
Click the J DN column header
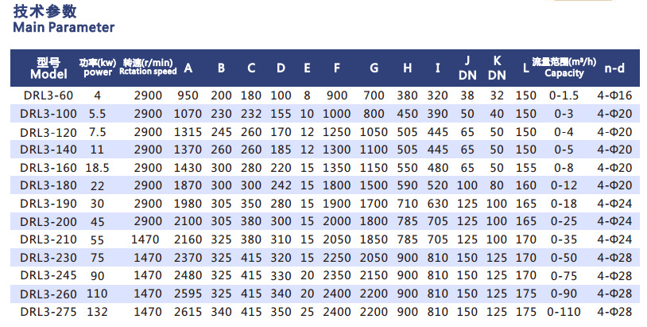(467, 68)
